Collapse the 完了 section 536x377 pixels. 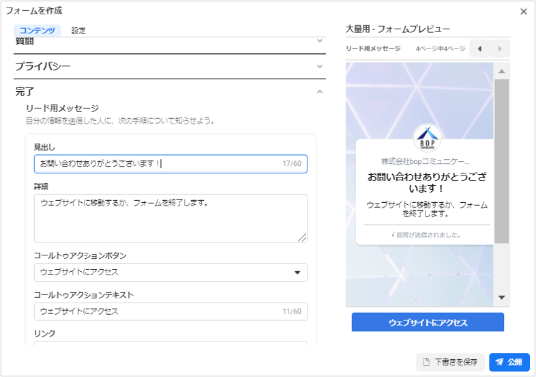320,91
